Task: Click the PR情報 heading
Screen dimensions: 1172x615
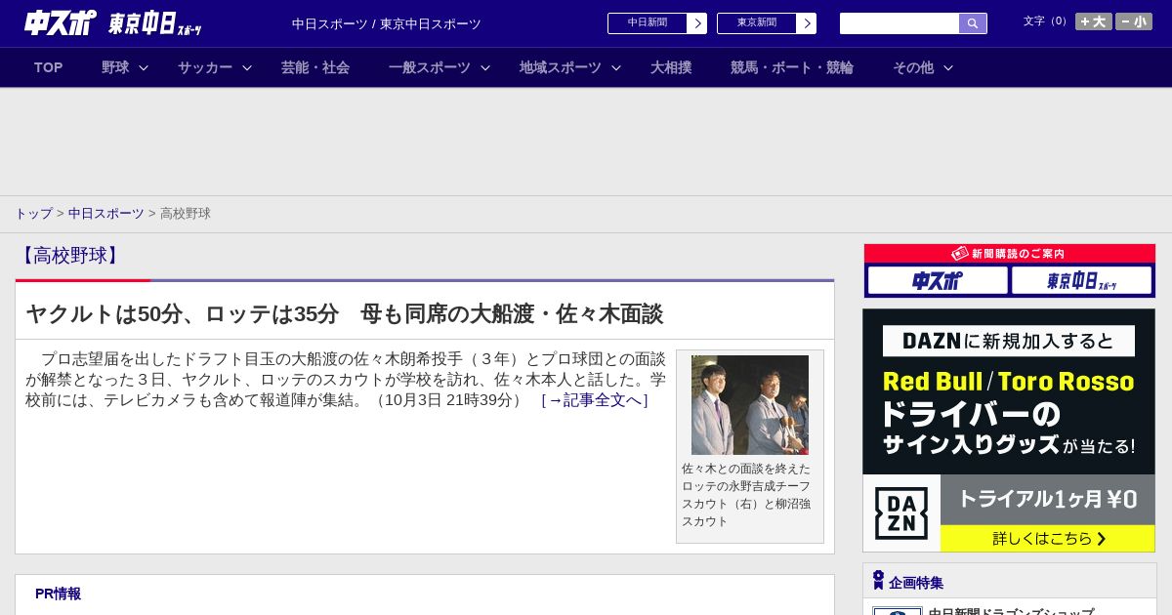Action: [x=58, y=594]
